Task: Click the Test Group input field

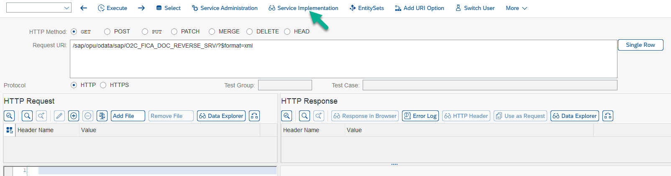Action: click(285, 85)
